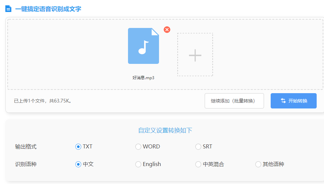Click the blue document icon beside the title
The width and height of the screenshot is (324, 184).
coord(8,9)
